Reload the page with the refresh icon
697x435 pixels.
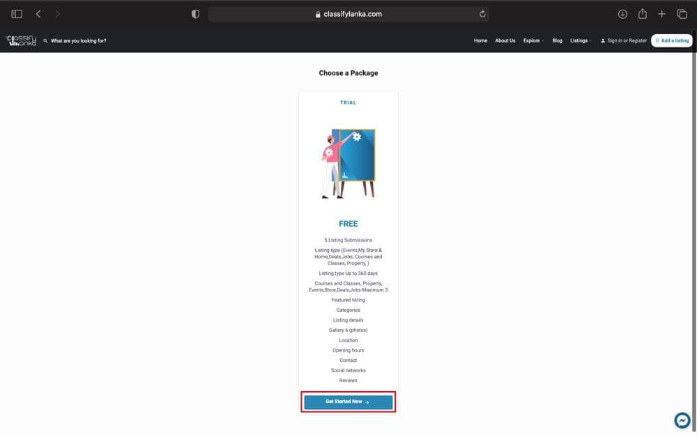tap(482, 14)
